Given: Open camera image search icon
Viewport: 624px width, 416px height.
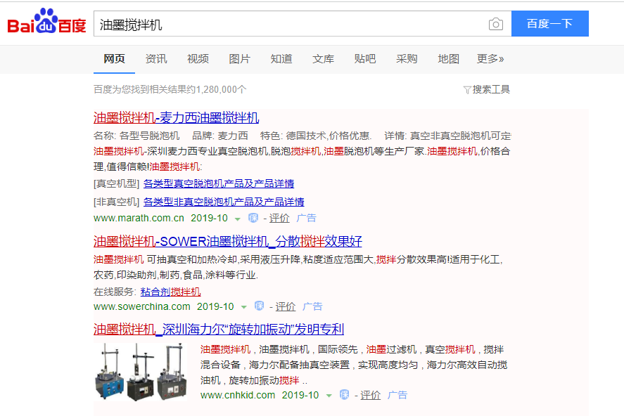Looking at the screenshot, I should 495,24.
